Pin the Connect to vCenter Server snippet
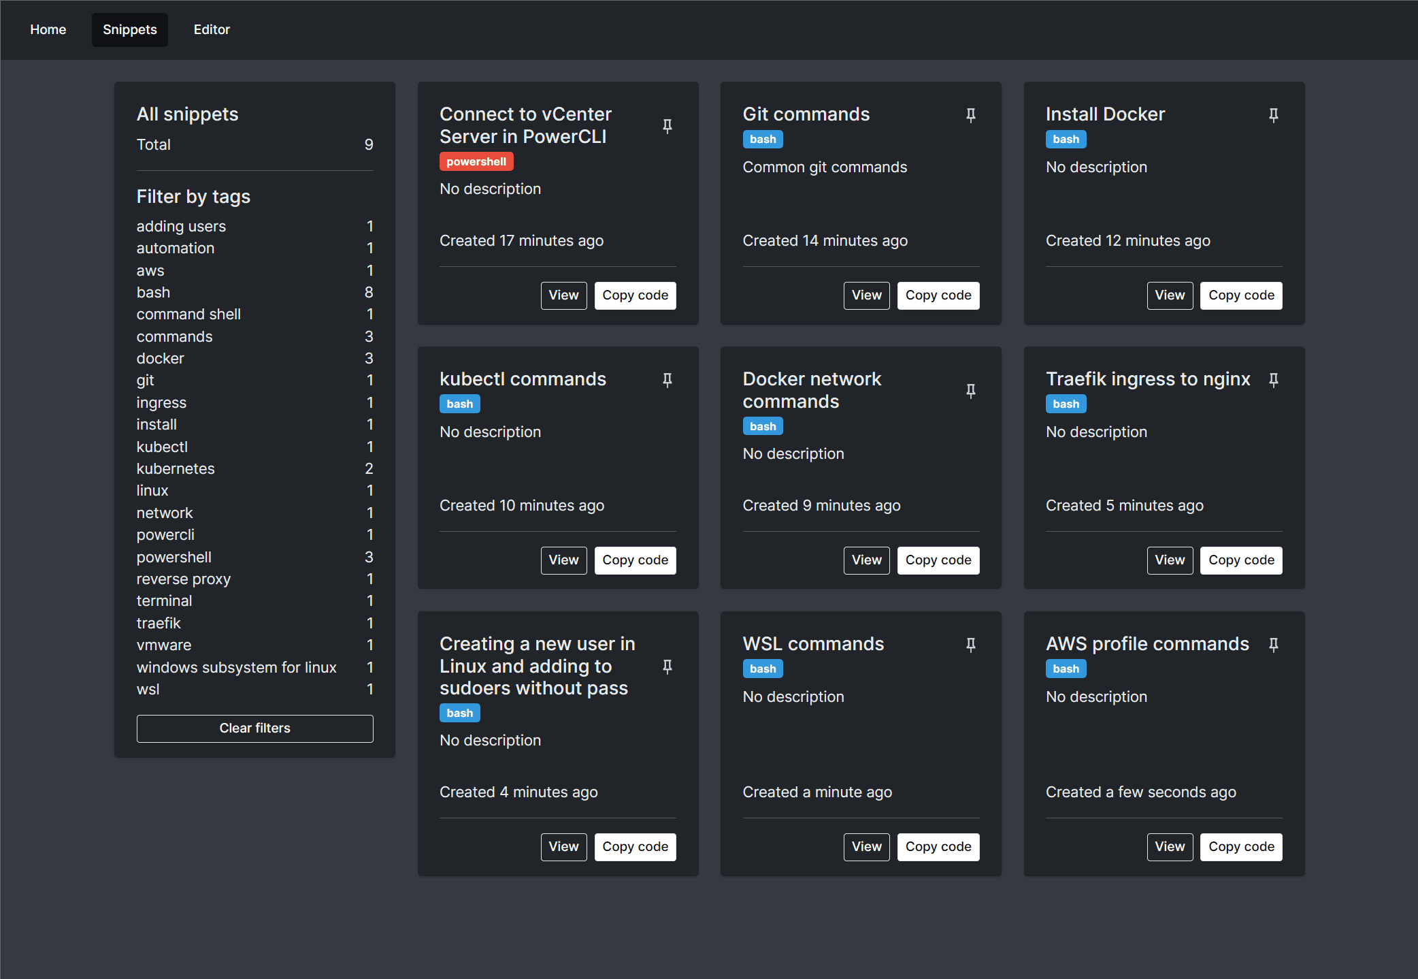Viewport: 1418px width, 979px height. pyautogui.click(x=667, y=126)
